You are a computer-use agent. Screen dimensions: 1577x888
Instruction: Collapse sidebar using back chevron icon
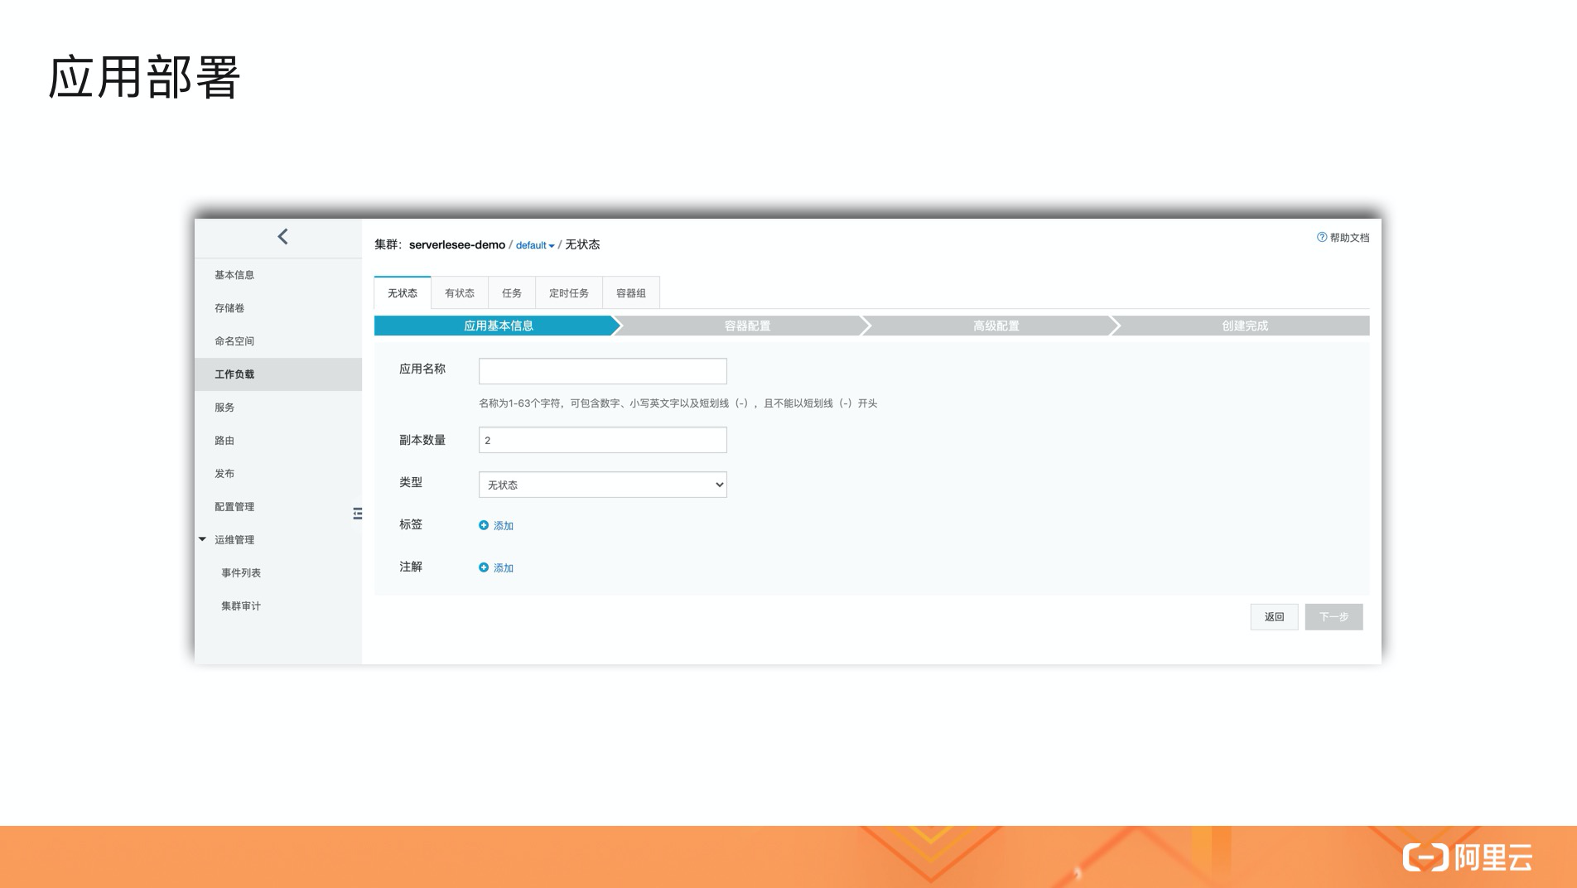[282, 237]
